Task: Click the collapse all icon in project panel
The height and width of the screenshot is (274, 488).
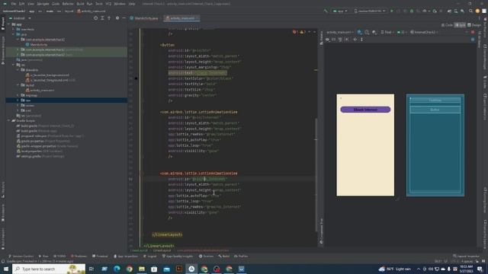Action: coord(109,18)
